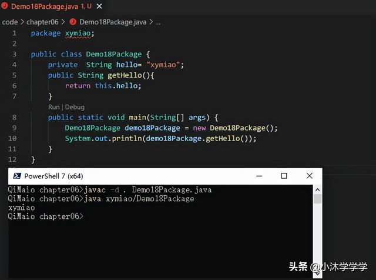
Task: Click 'this.hello' on line 6
Action: tap(116, 86)
